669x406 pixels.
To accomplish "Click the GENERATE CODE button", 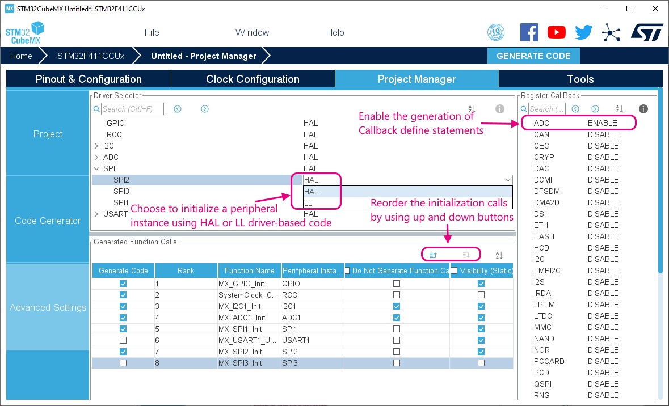I will [533, 56].
